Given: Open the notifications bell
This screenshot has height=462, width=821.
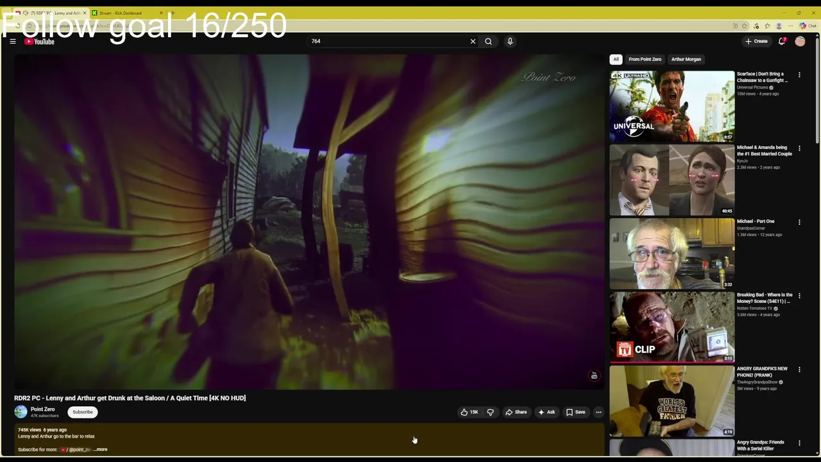Looking at the screenshot, I should coord(782,41).
